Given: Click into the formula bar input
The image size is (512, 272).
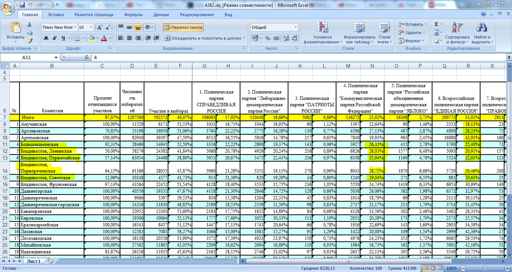Looking at the screenshot, I should click(x=299, y=57).
